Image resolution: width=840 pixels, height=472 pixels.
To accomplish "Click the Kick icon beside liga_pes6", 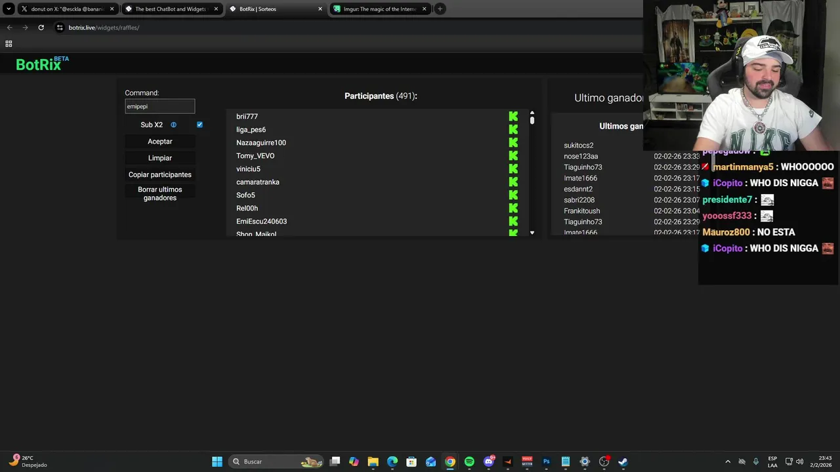I will [x=513, y=129].
